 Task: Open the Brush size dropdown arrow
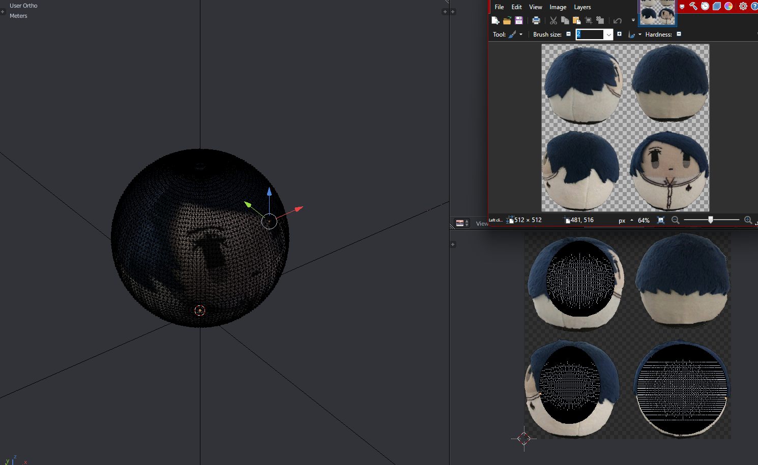pyautogui.click(x=608, y=35)
